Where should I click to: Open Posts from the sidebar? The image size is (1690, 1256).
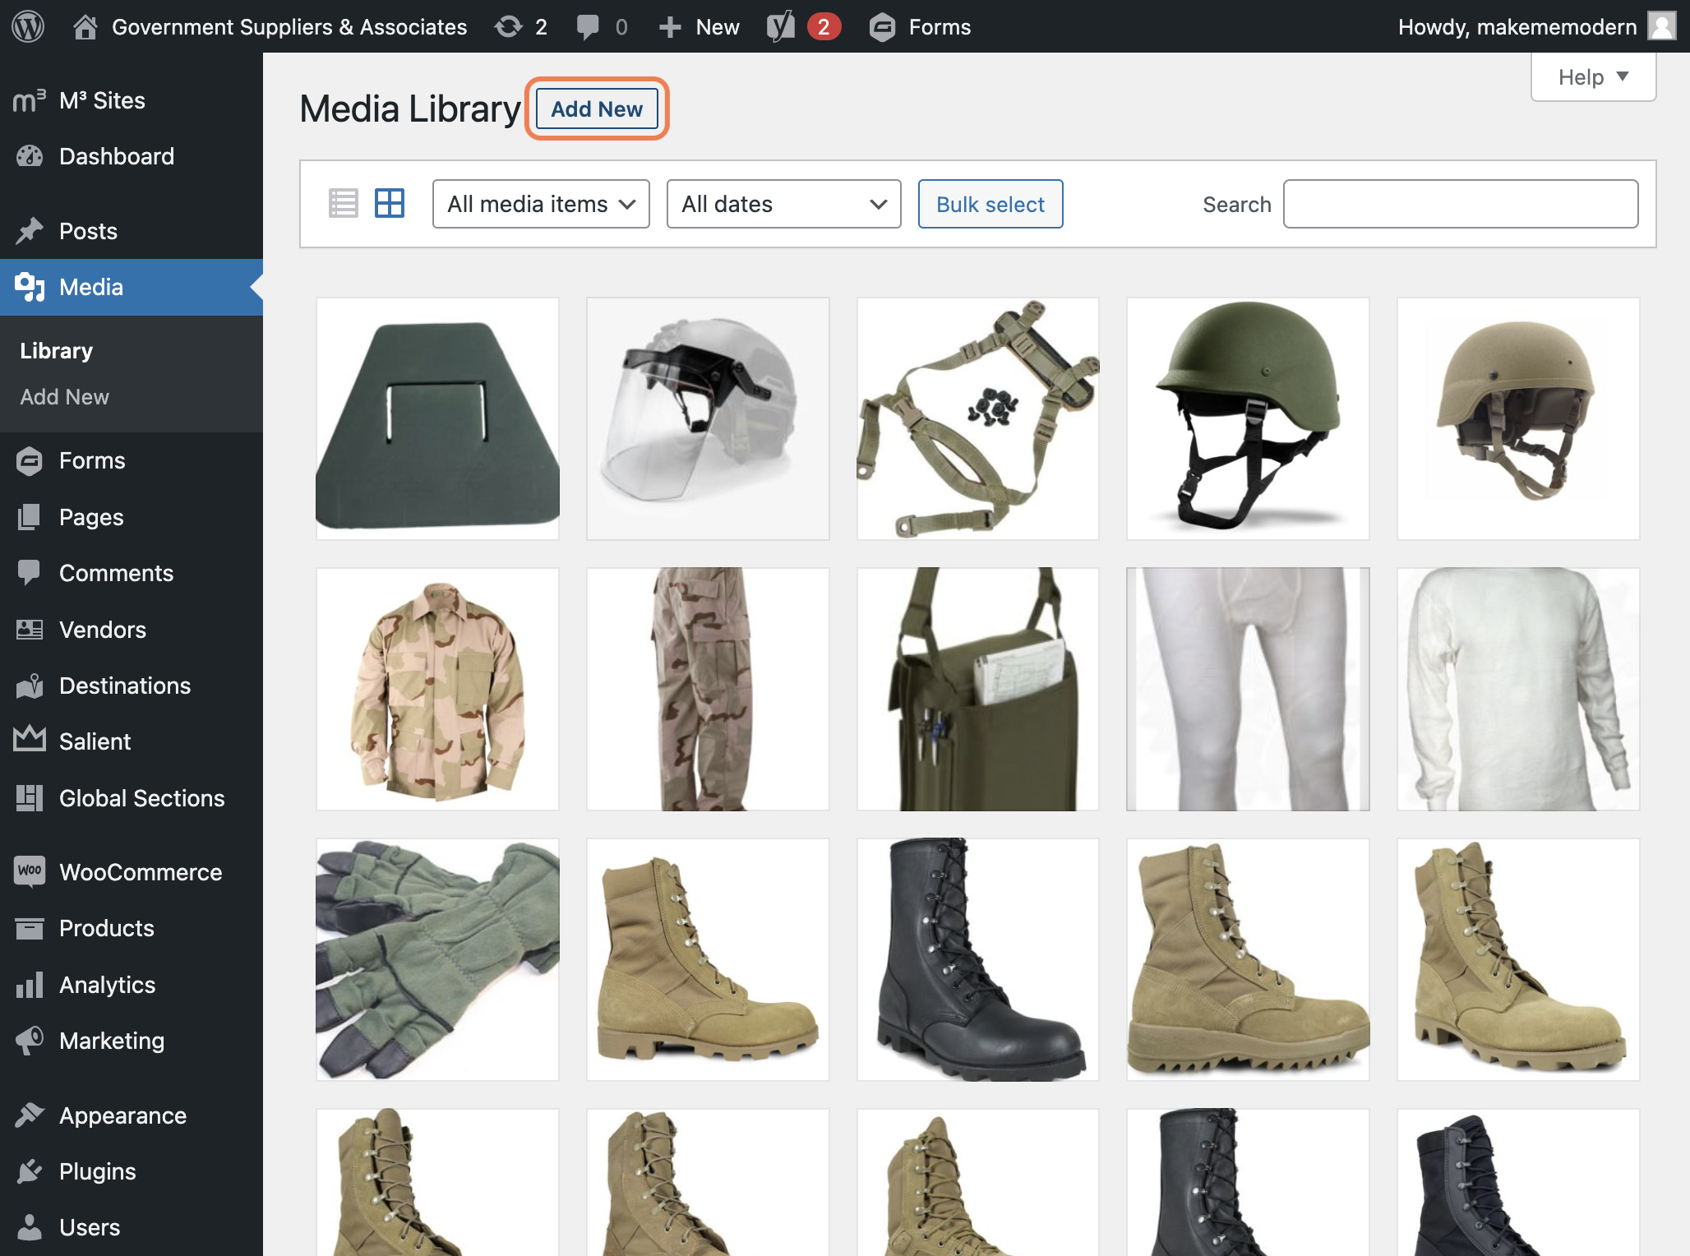click(x=132, y=231)
